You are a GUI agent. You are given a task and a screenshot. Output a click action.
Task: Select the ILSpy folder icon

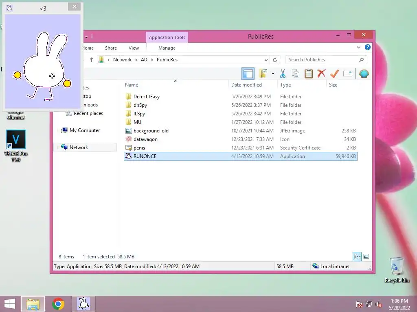point(128,113)
